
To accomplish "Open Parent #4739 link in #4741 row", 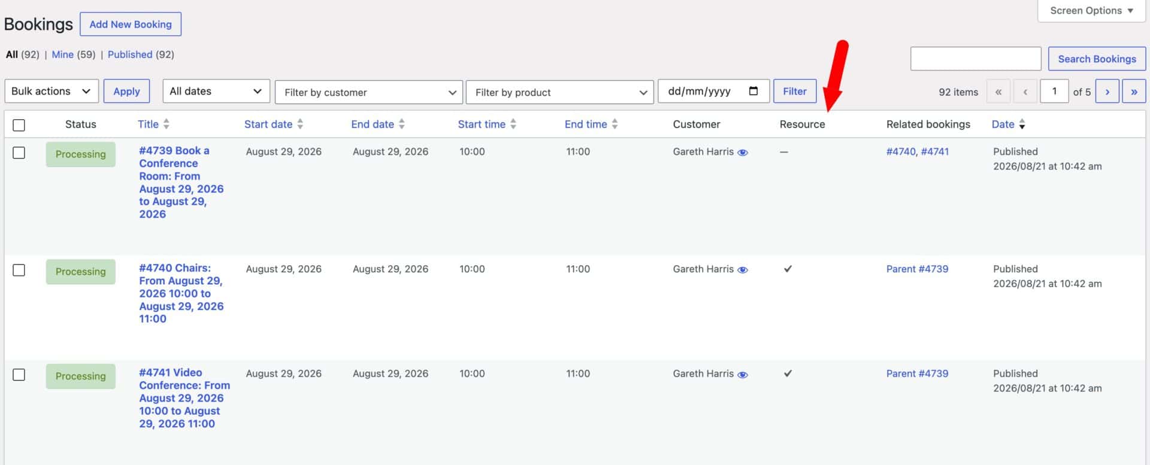I will coord(917,373).
